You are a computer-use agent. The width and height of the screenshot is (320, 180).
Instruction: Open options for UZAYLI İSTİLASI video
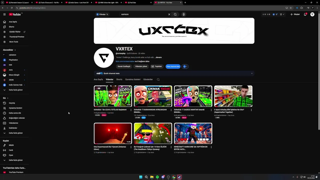click(x=131, y=110)
